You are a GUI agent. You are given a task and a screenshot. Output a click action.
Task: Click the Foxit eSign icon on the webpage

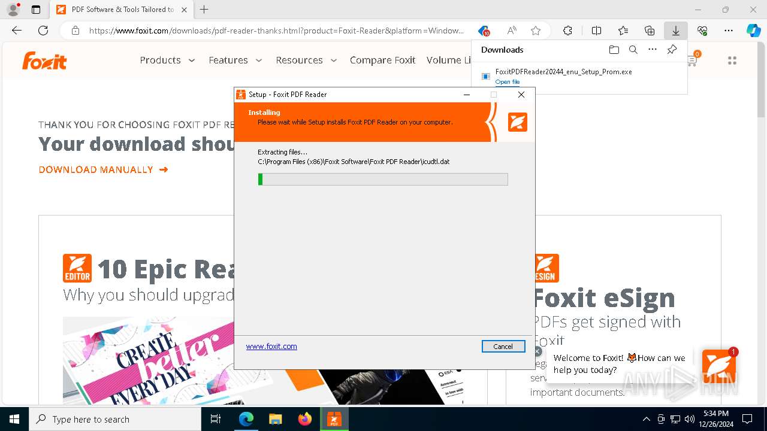point(546,268)
